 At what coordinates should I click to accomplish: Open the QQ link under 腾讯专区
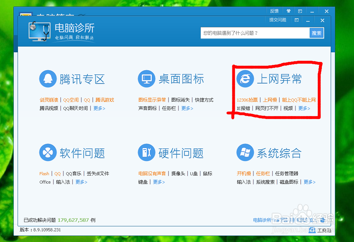pos(87,100)
